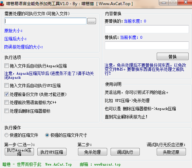Close the window with X button

coord(186,2)
